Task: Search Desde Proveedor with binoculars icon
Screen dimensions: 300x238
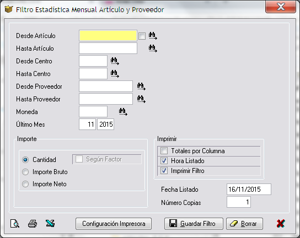Action: click(141, 86)
